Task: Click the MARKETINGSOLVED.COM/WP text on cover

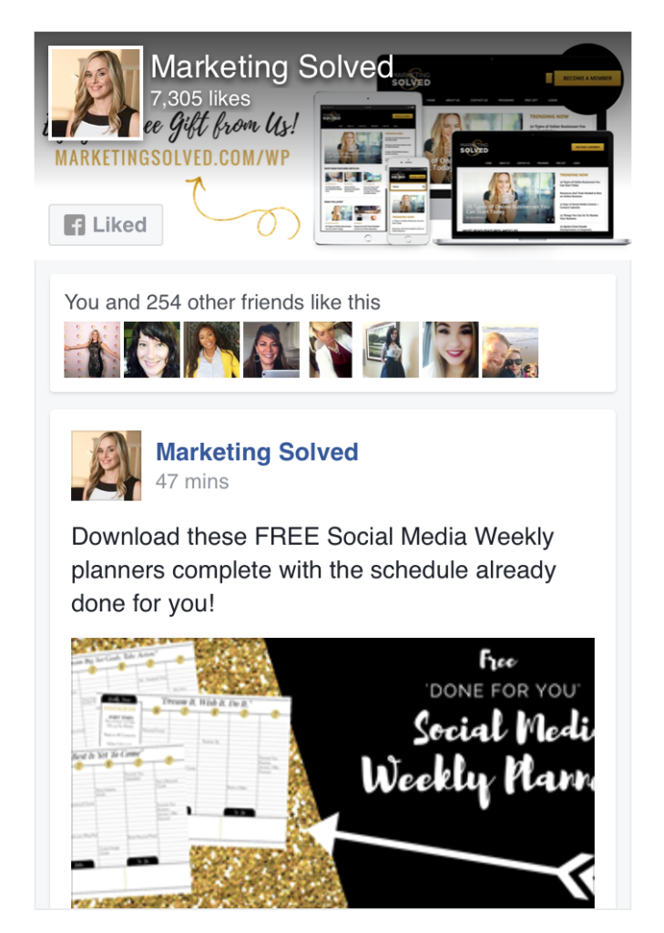Action: 172,158
